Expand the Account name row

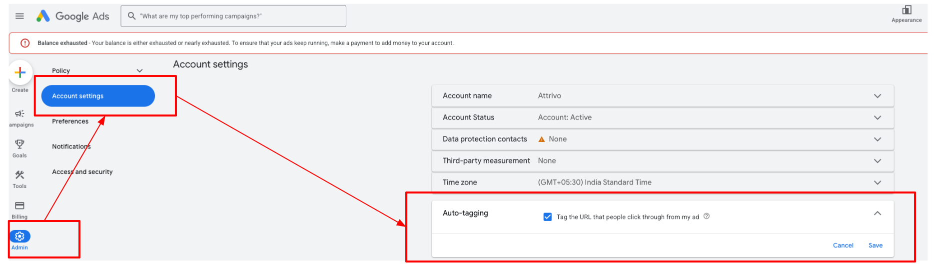pos(663,96)
